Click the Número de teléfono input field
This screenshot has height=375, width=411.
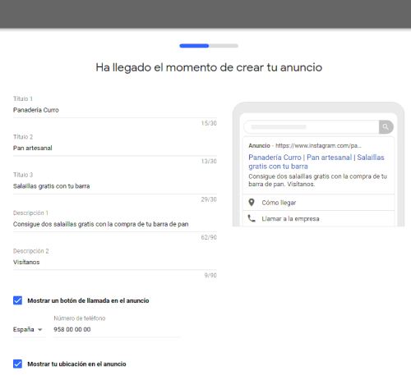117,330
